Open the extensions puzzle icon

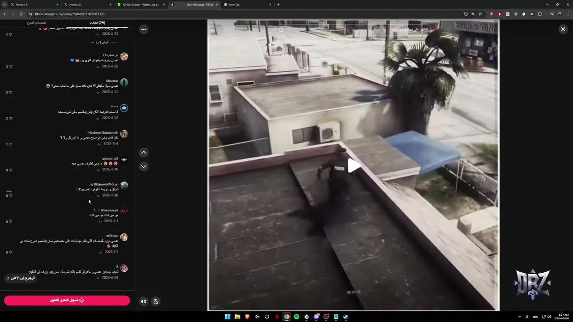(x=540, y=14)
